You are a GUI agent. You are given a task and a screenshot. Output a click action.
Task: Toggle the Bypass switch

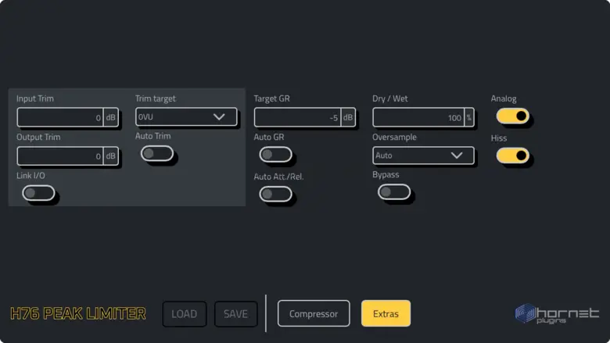click(x=394, y=192)
